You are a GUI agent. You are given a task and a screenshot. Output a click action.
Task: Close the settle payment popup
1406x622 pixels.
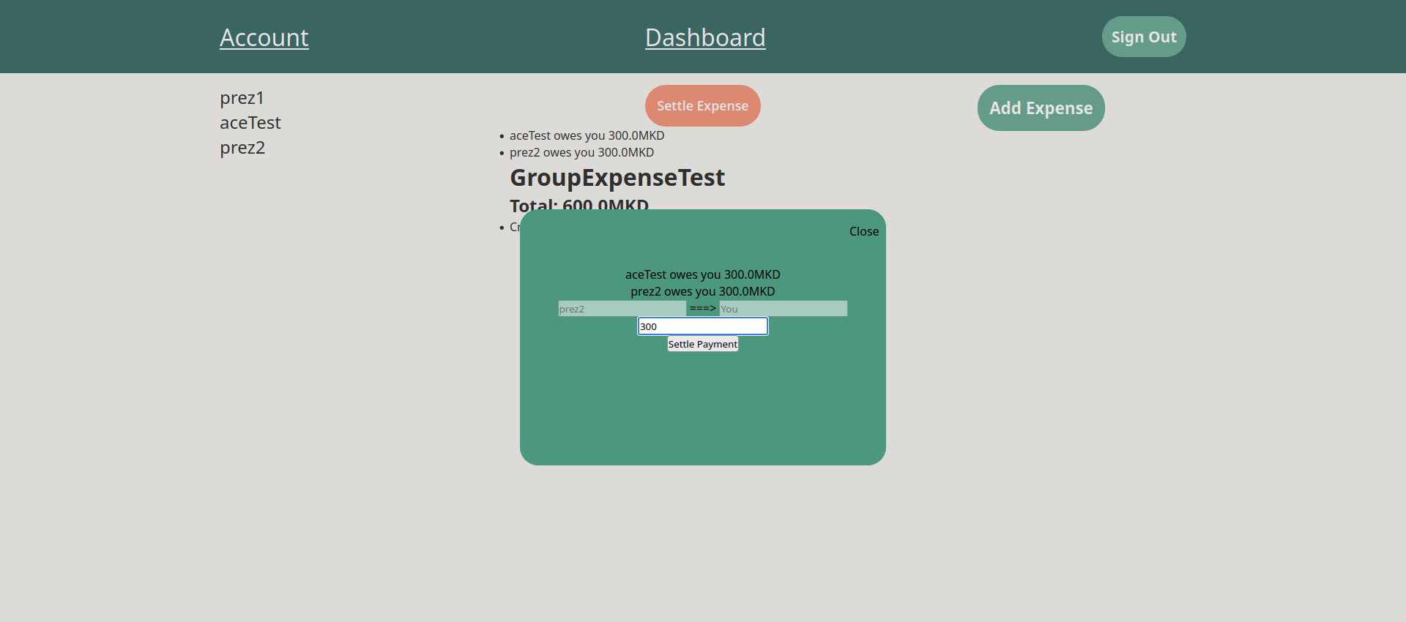click(863, 231)
